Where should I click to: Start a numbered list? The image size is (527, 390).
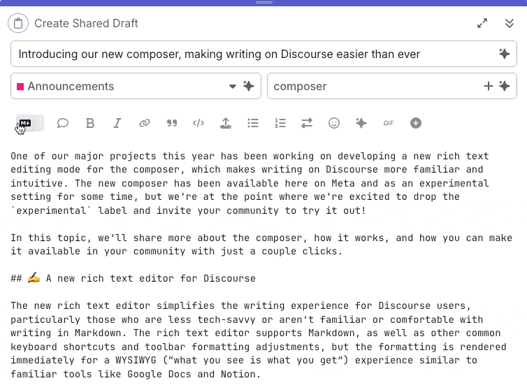(x=280, y=123)
